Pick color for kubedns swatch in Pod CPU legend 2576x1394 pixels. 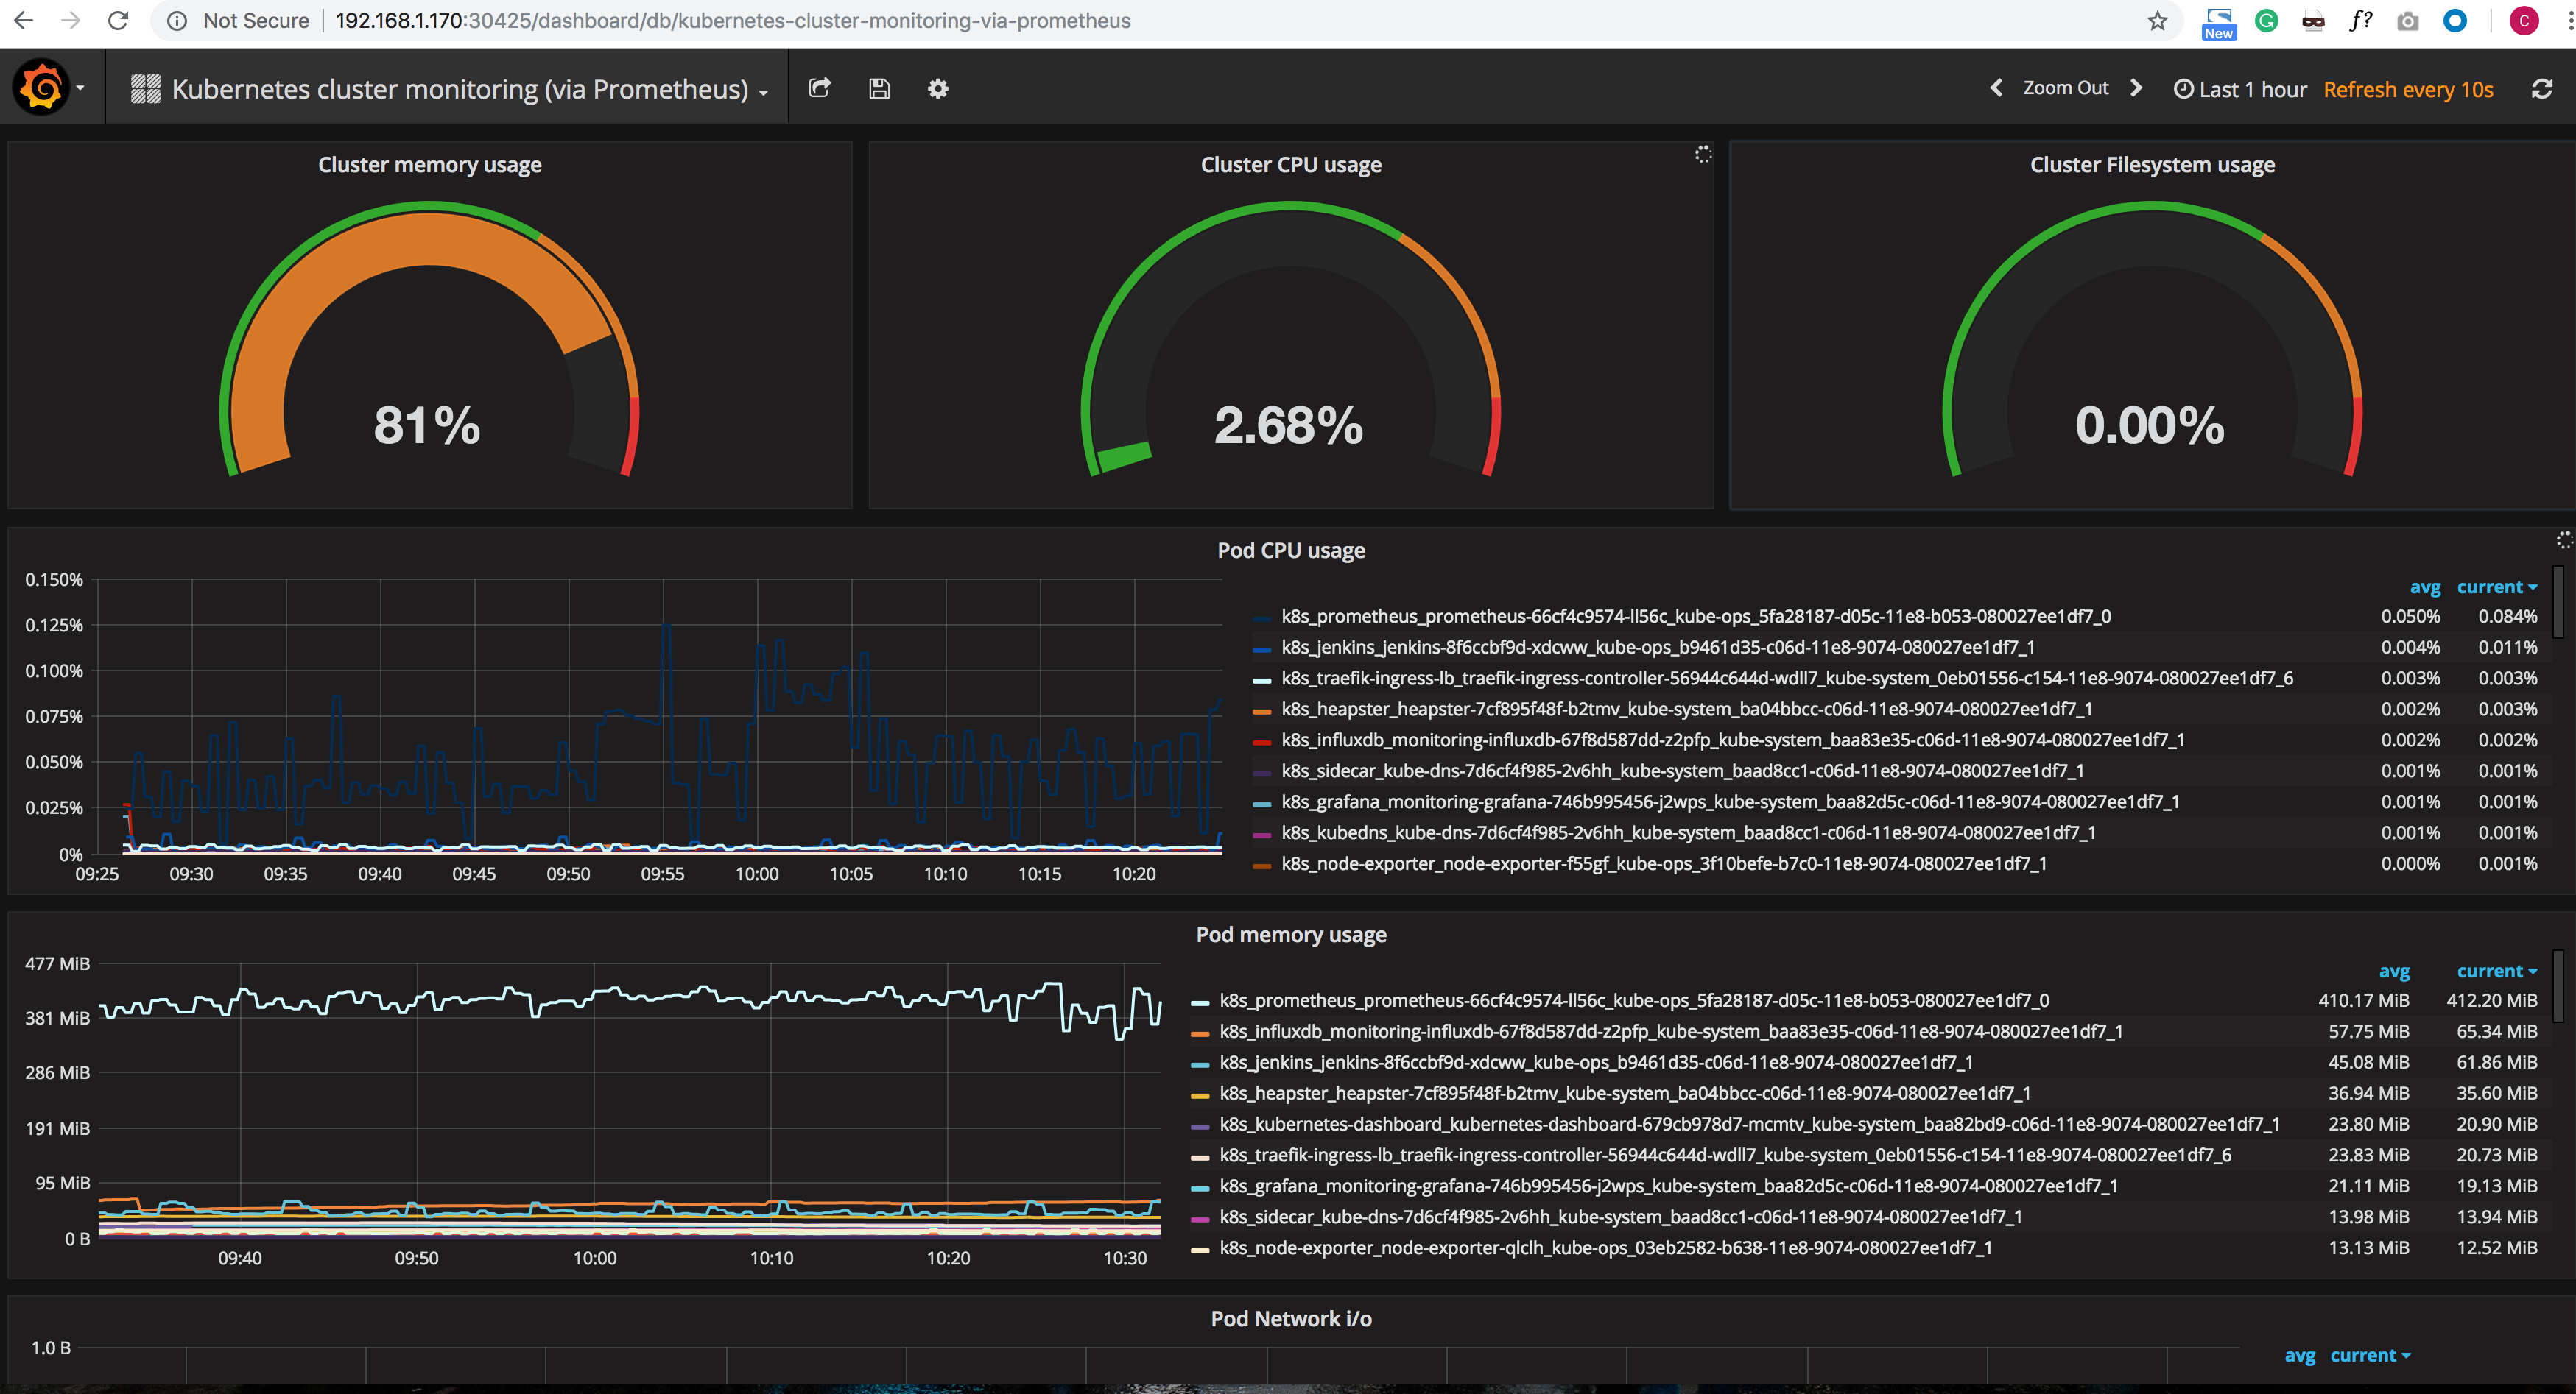click(1262, 835)
